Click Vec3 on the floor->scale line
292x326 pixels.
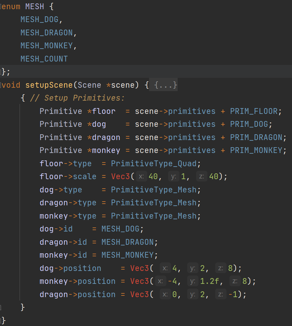(x=120, y=176)
